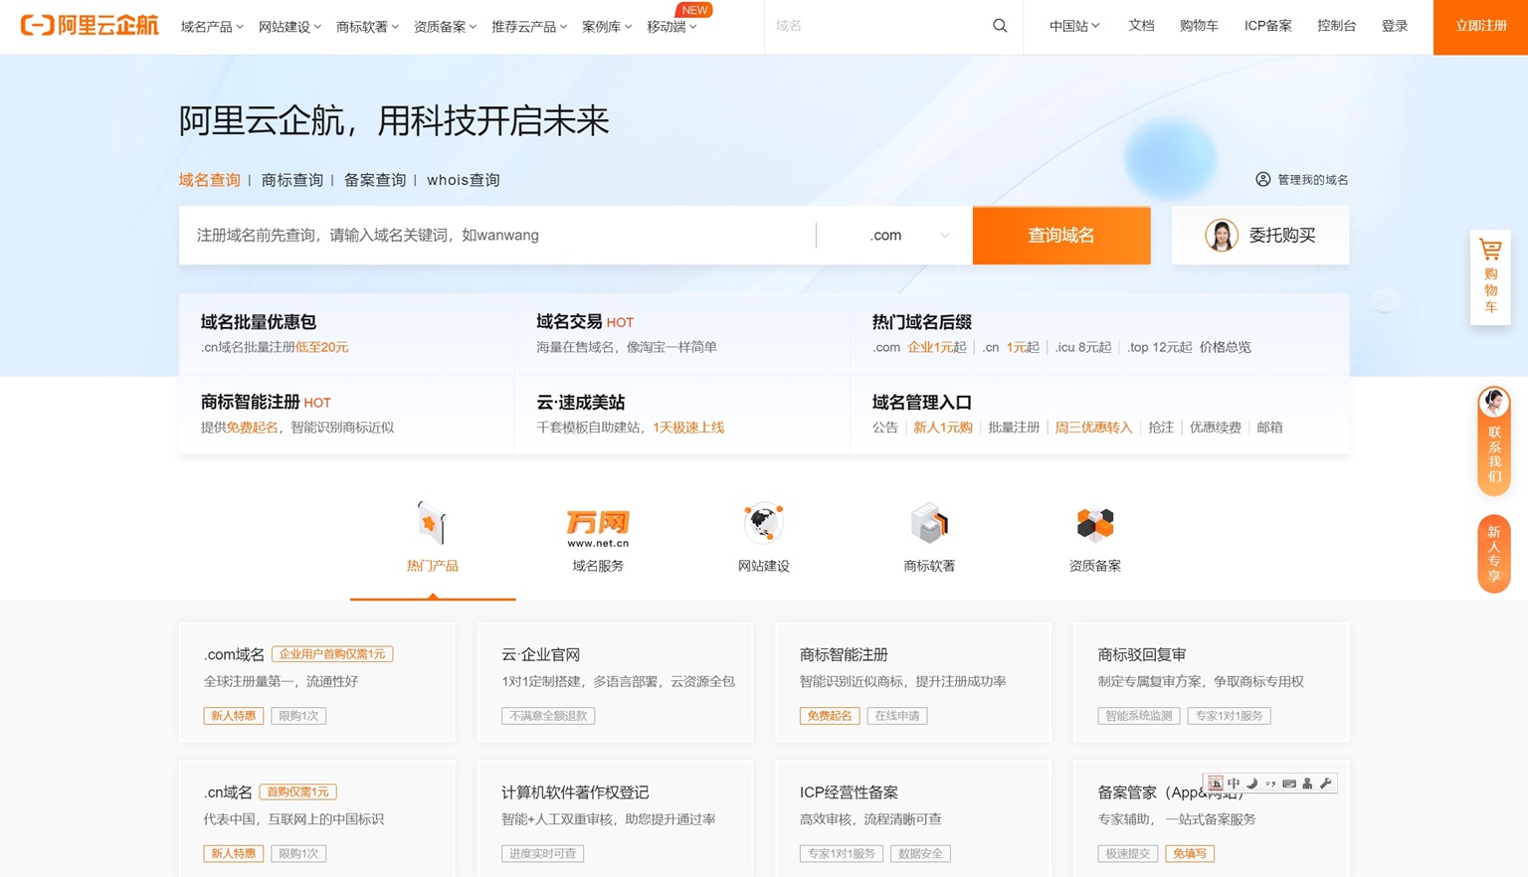Click the search magnifier icon in header
Viewport: 1528px width, 877px height.
1000,26
